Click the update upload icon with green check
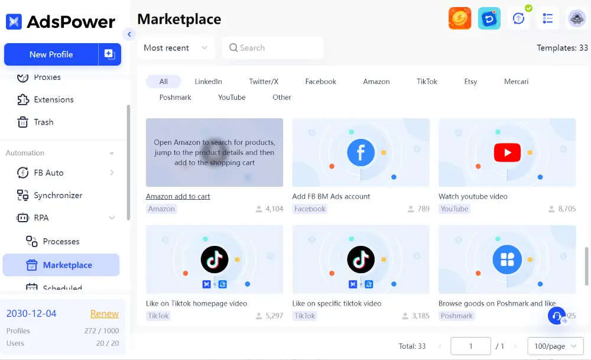Screen dimensions: 591x360 [519, 18]
